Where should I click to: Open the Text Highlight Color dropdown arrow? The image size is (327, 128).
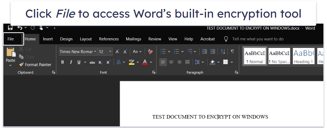pos(138,62)
